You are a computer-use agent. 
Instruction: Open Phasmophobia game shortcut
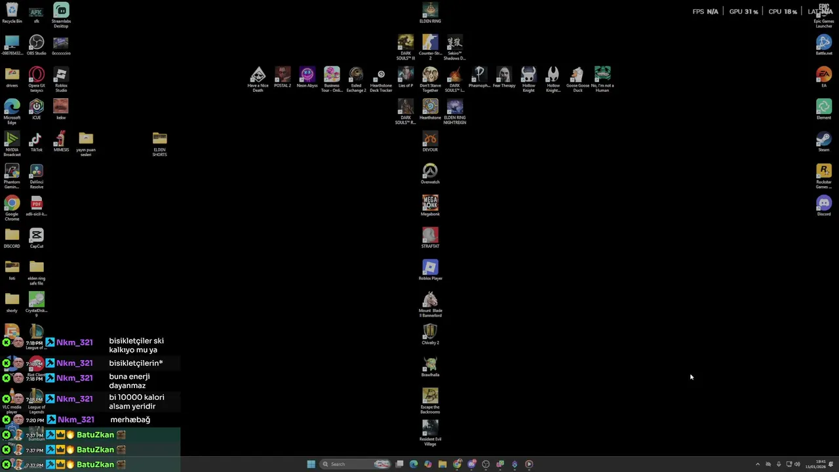point(479,77)
